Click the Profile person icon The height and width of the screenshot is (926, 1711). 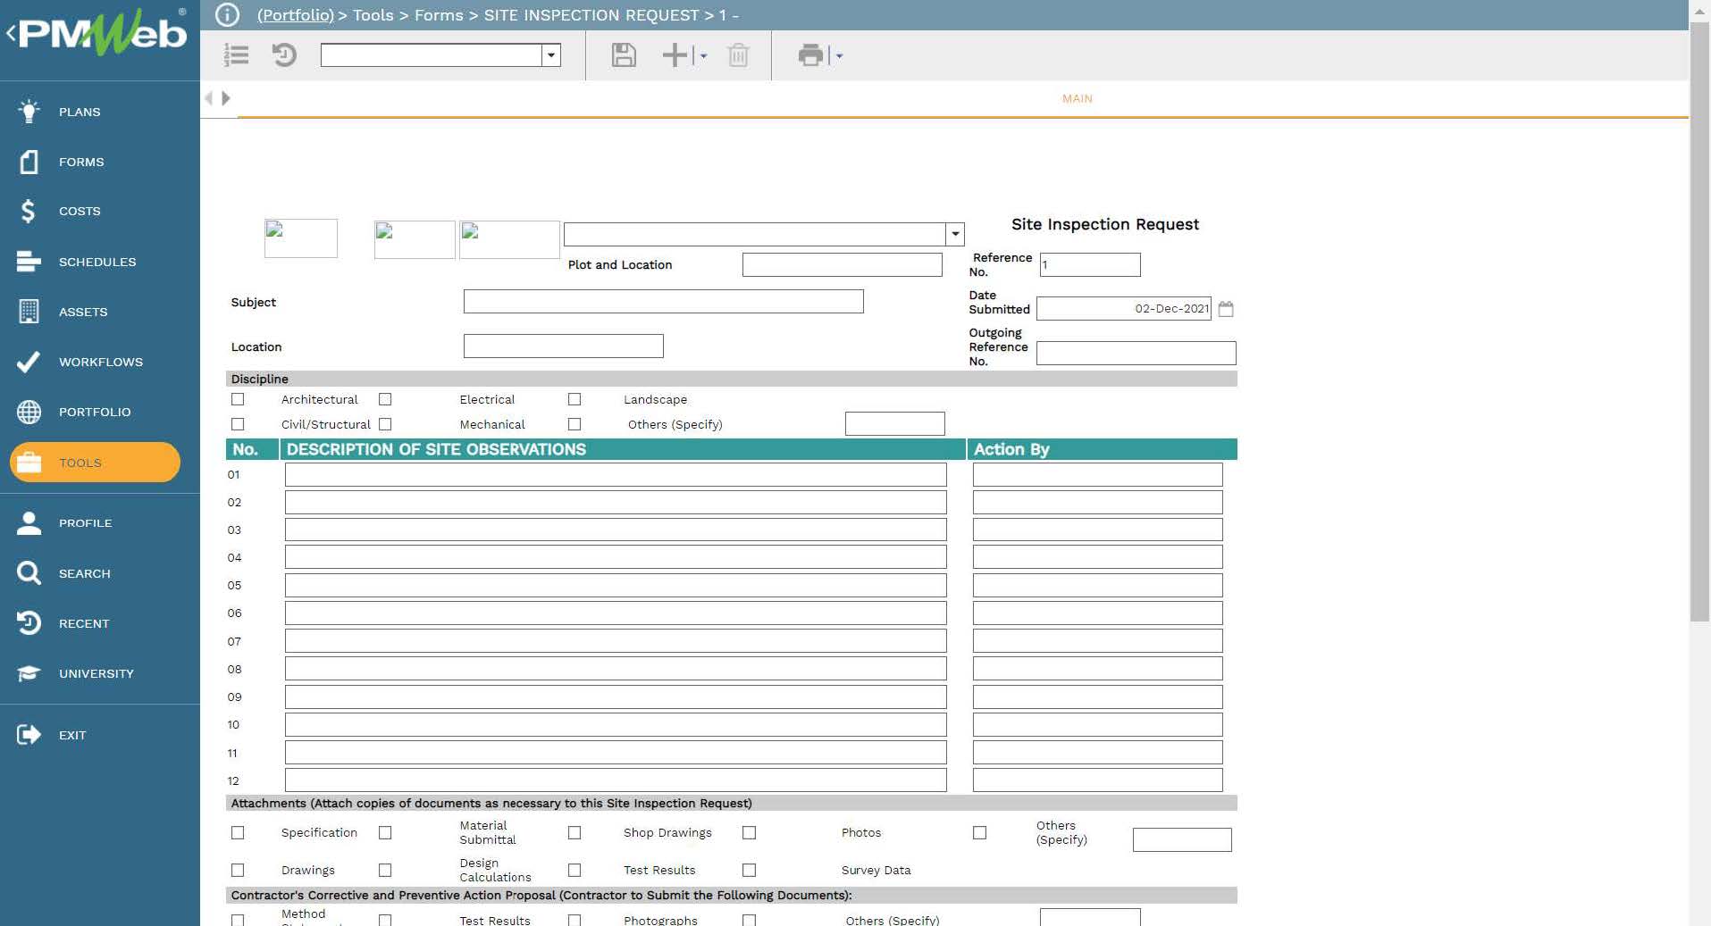pyautogui.click(x=29, y=523)
